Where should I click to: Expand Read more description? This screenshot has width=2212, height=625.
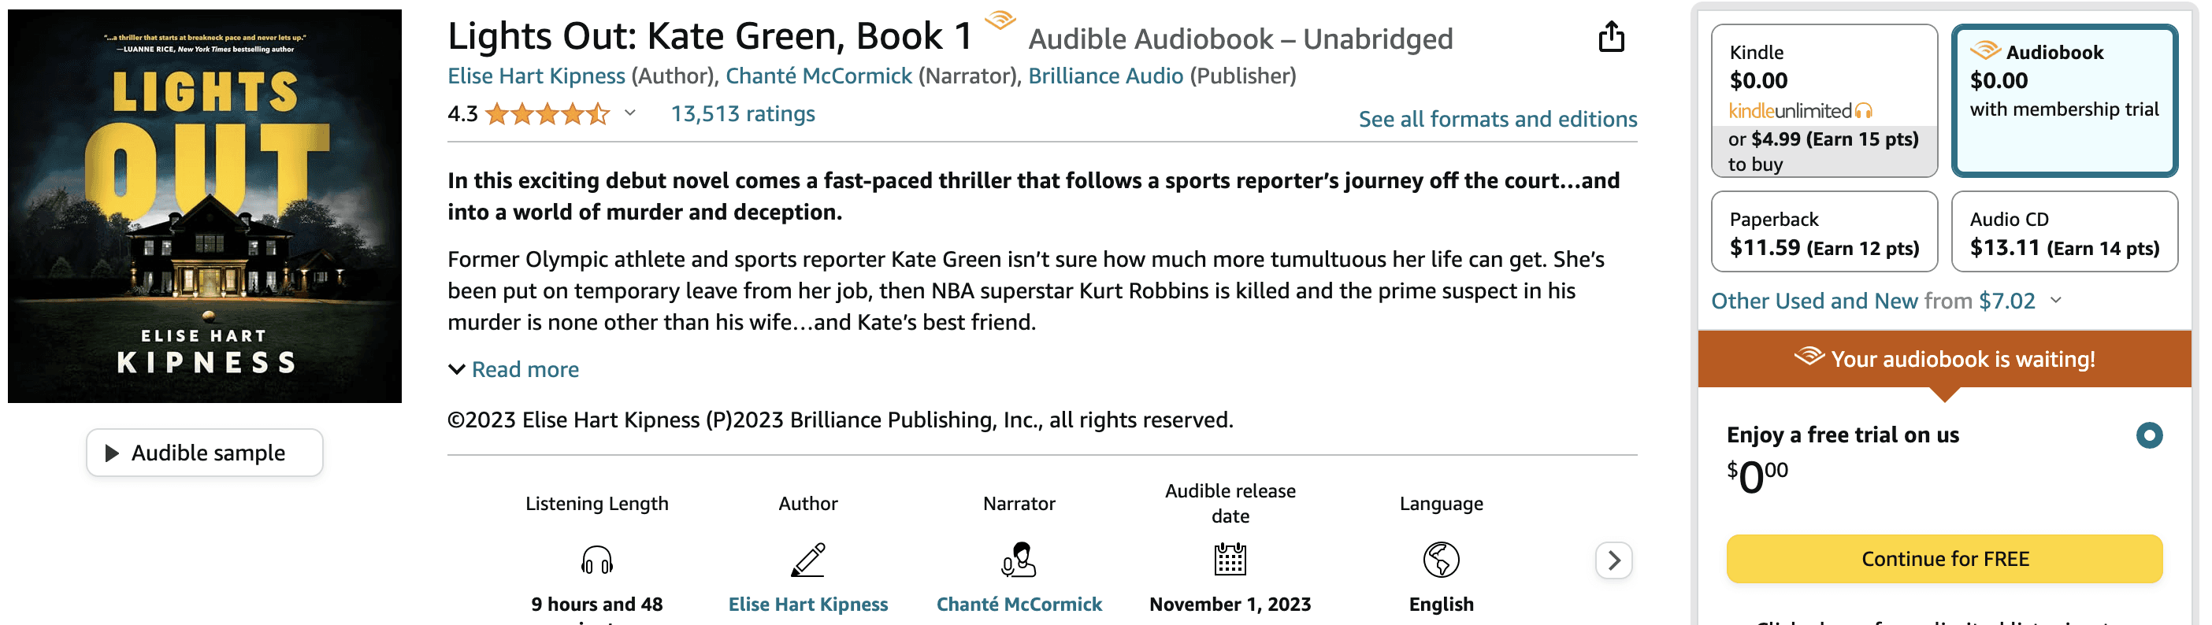pyautogui.click(x=514, y=369)
